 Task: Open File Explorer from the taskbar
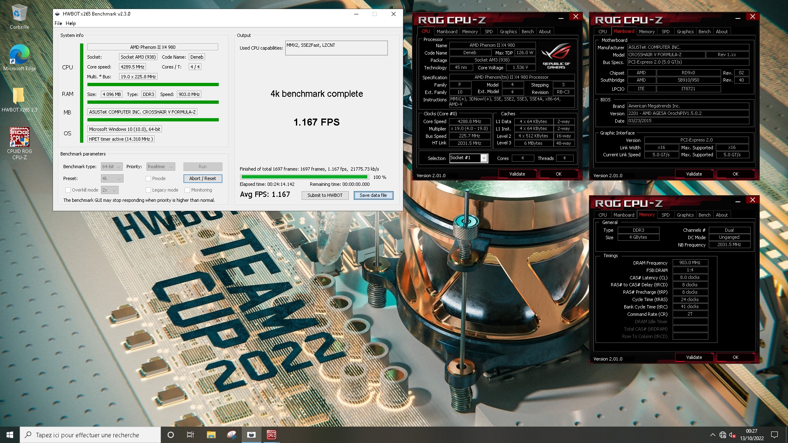pos(211,435)
